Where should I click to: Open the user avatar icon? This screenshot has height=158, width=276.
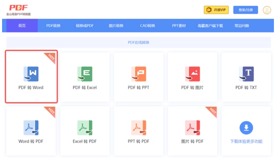click(267, 10)
